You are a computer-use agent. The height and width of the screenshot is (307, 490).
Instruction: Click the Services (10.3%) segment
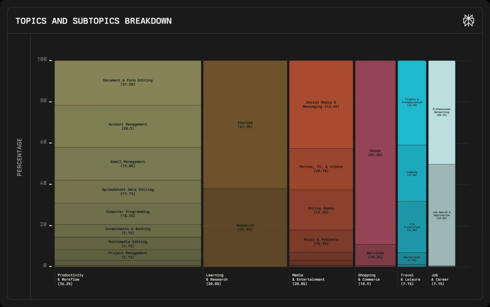point(375,255)
